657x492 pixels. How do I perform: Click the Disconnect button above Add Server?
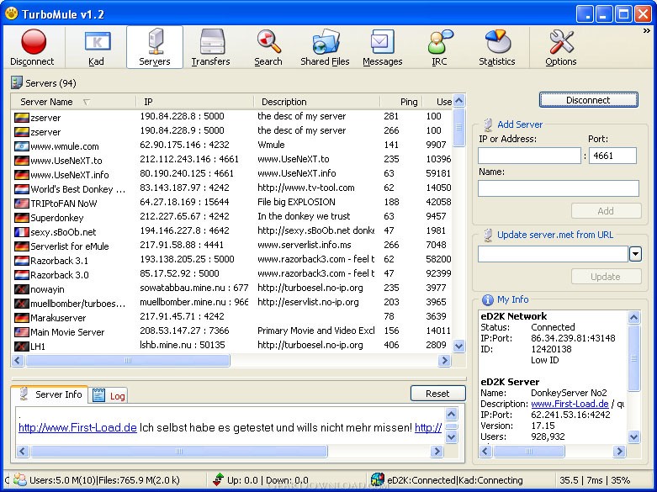click(588, 100)
